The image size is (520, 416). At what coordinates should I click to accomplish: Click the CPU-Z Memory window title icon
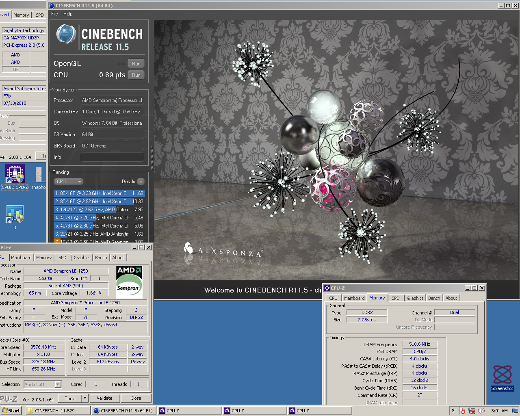[327, 288]
